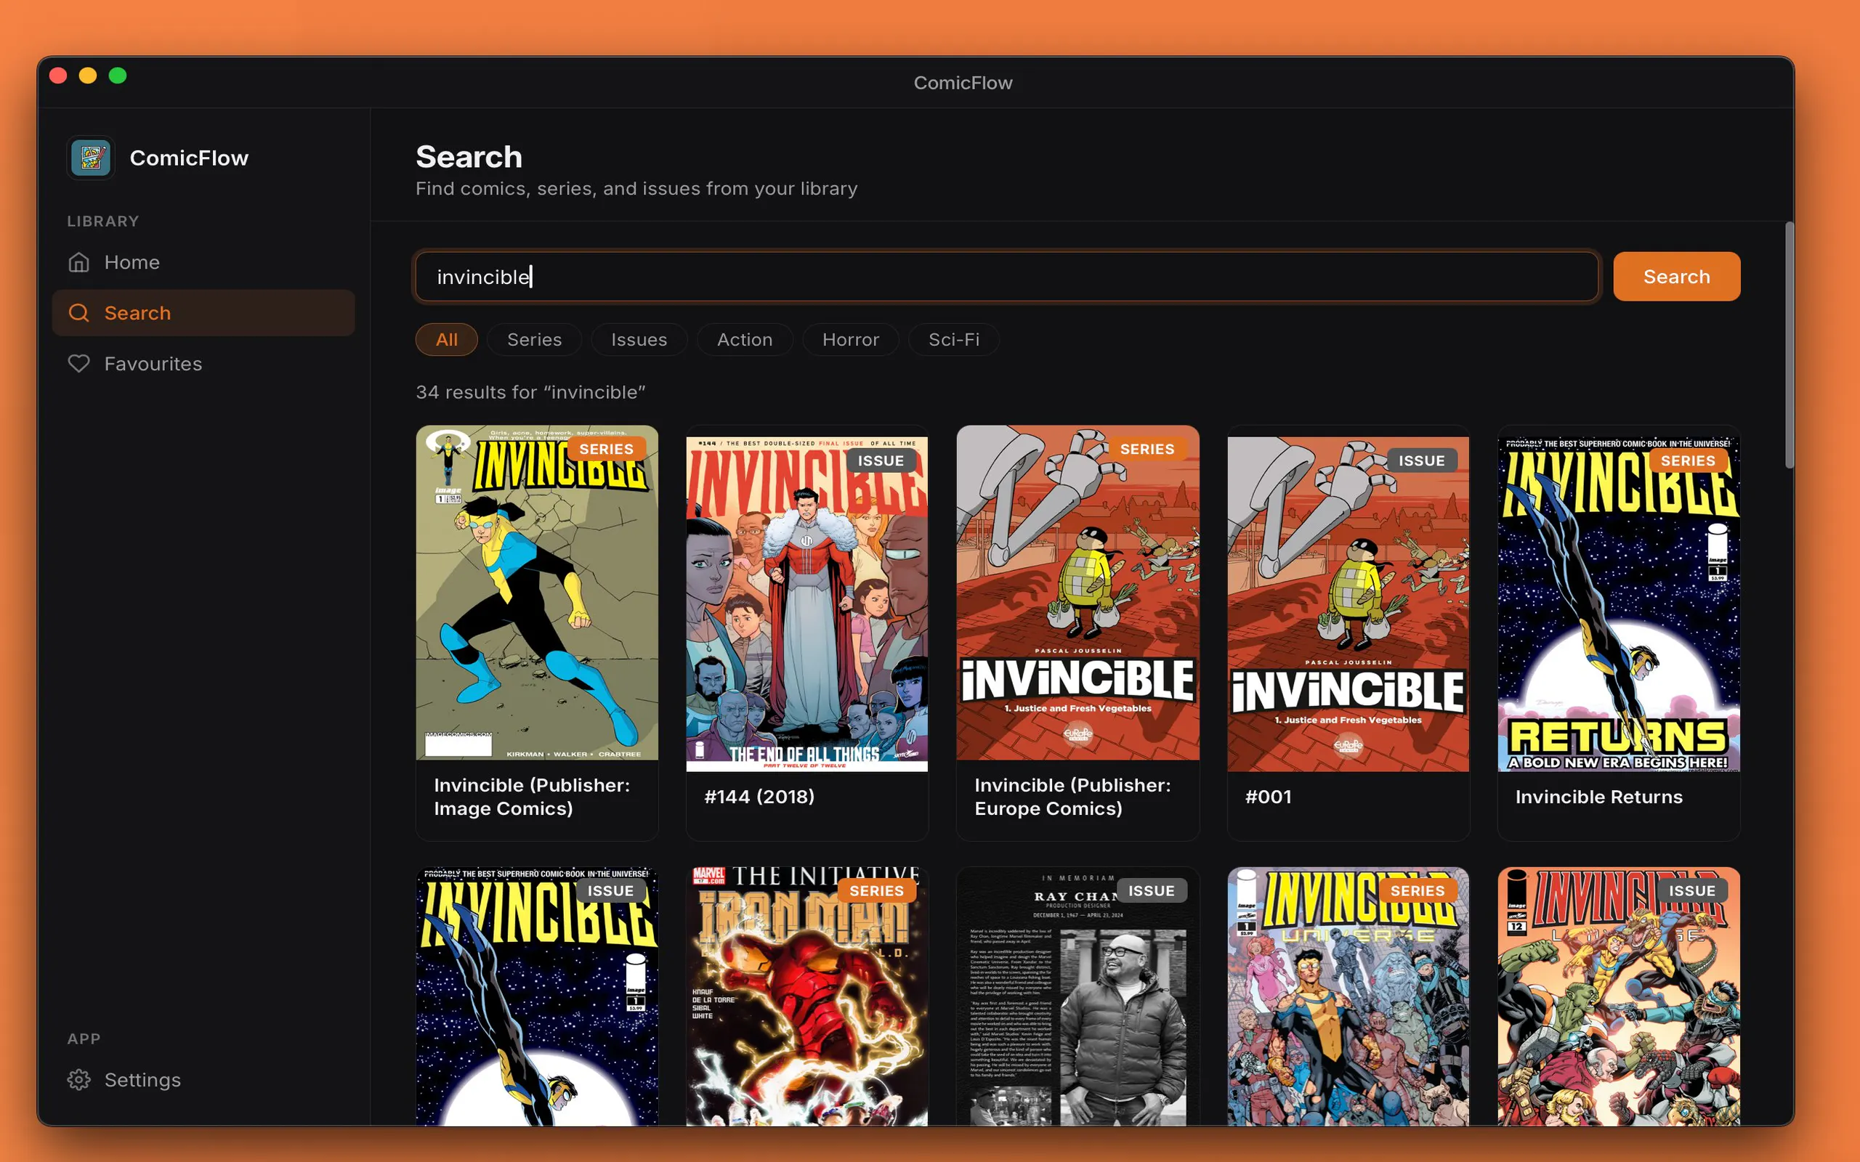Click the Home house icon in sidebar
The image size is (1860, 1162).
tap(79, 262)
